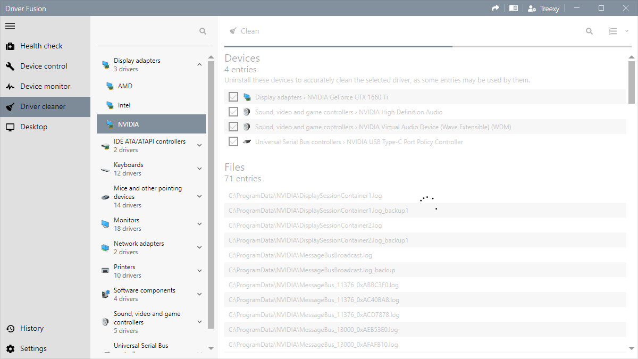Open the Settings gear page
This screenshot has height=359, width=638.
pos(33,348)
